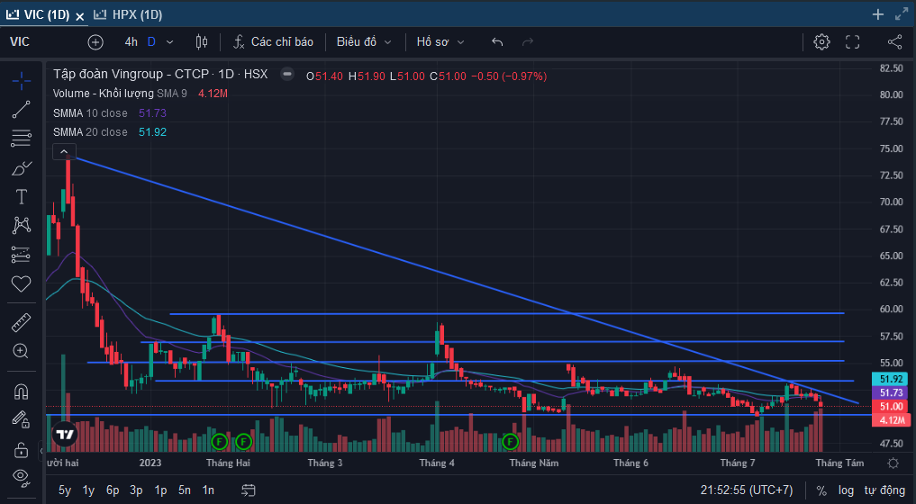Viewport: 916px width, 504px height.
Task: Select the 1y time range
Action: (x=88, y=490)
